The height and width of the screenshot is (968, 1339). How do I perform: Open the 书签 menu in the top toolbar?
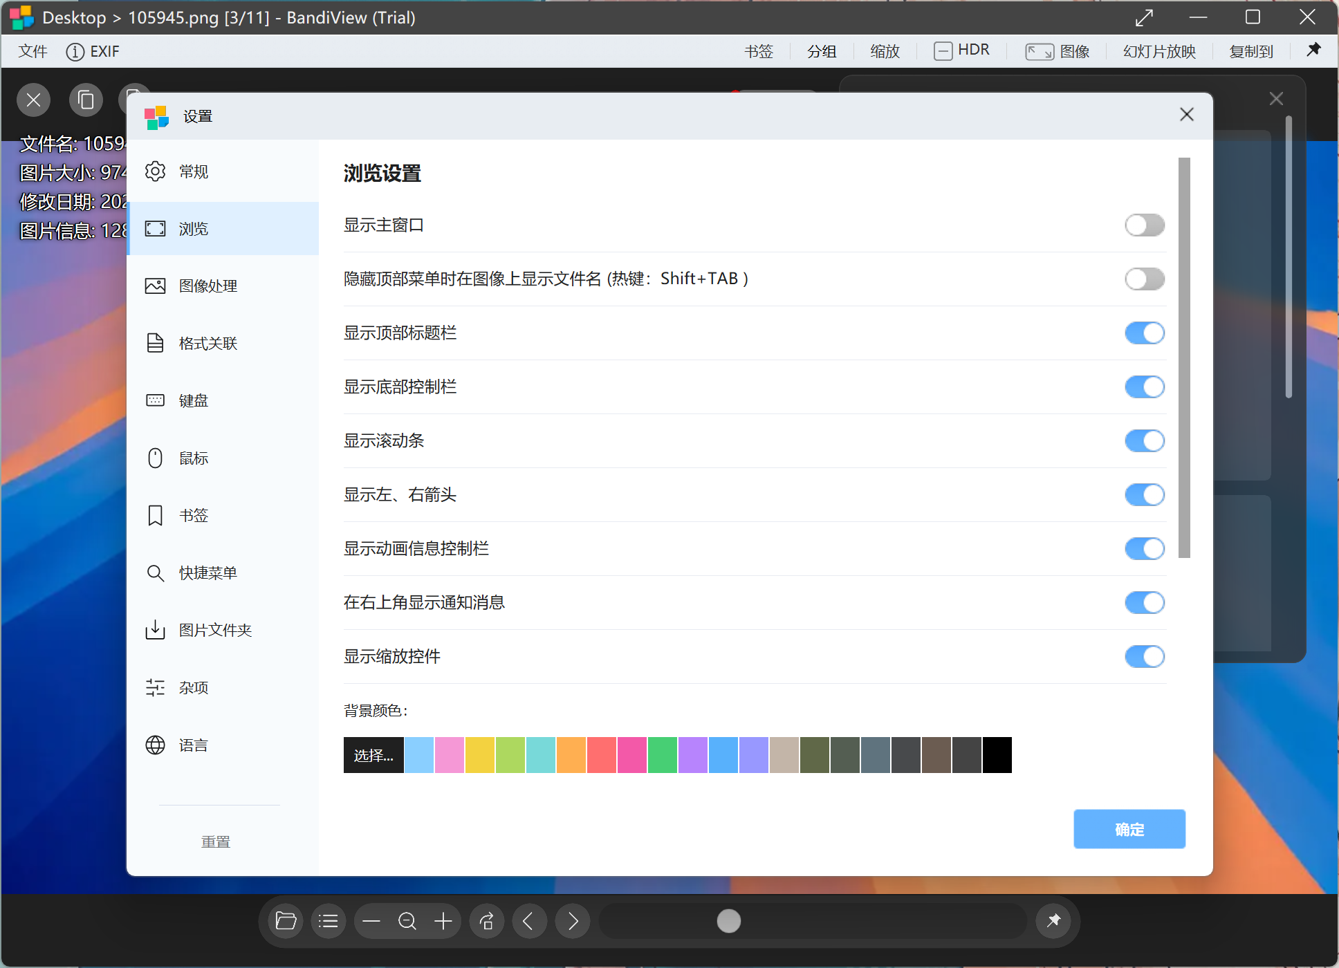[759, 51]
